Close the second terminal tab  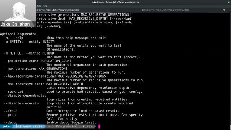[x=218, y=10]
